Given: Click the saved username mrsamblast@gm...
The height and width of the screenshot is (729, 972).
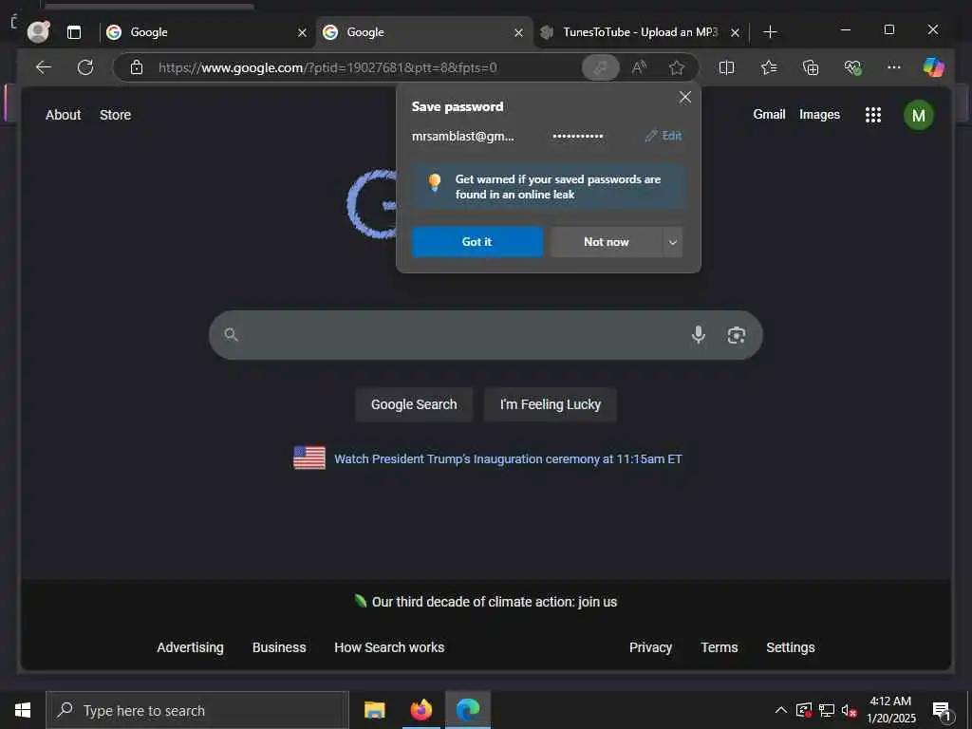Looking at the screenshot, I should click(x=462, y=137).
